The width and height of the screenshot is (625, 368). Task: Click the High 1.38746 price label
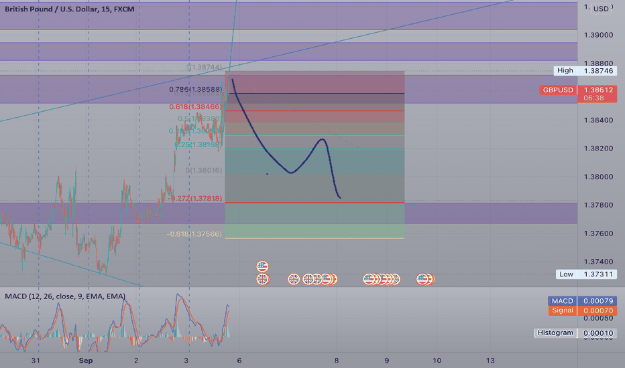pyautogui.click(x=585, y=71)
